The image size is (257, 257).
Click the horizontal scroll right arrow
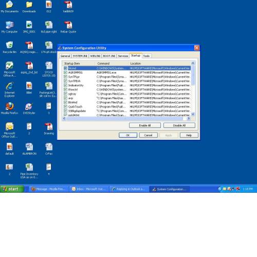point(189,118)
